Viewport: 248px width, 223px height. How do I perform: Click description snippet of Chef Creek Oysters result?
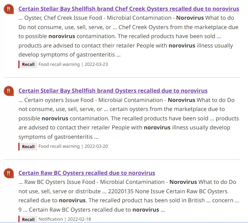128,36
